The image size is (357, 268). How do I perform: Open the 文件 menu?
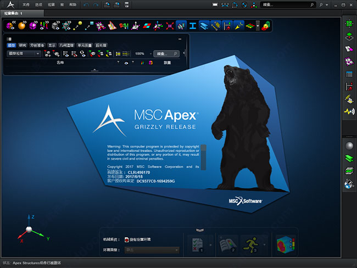[26, 4]
